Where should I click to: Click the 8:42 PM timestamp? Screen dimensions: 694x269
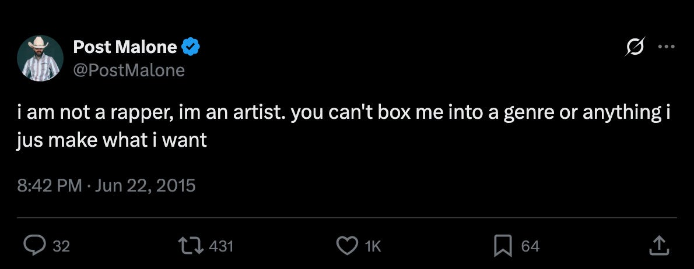[x=49, y=186]
